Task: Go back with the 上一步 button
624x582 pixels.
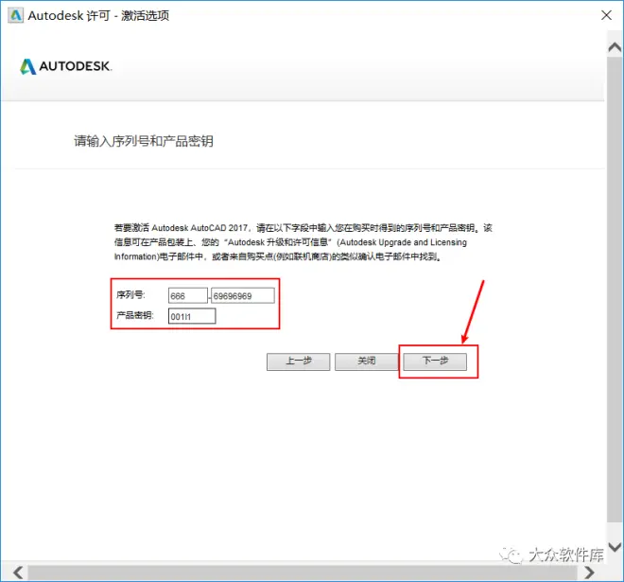Action: (298, 362)
